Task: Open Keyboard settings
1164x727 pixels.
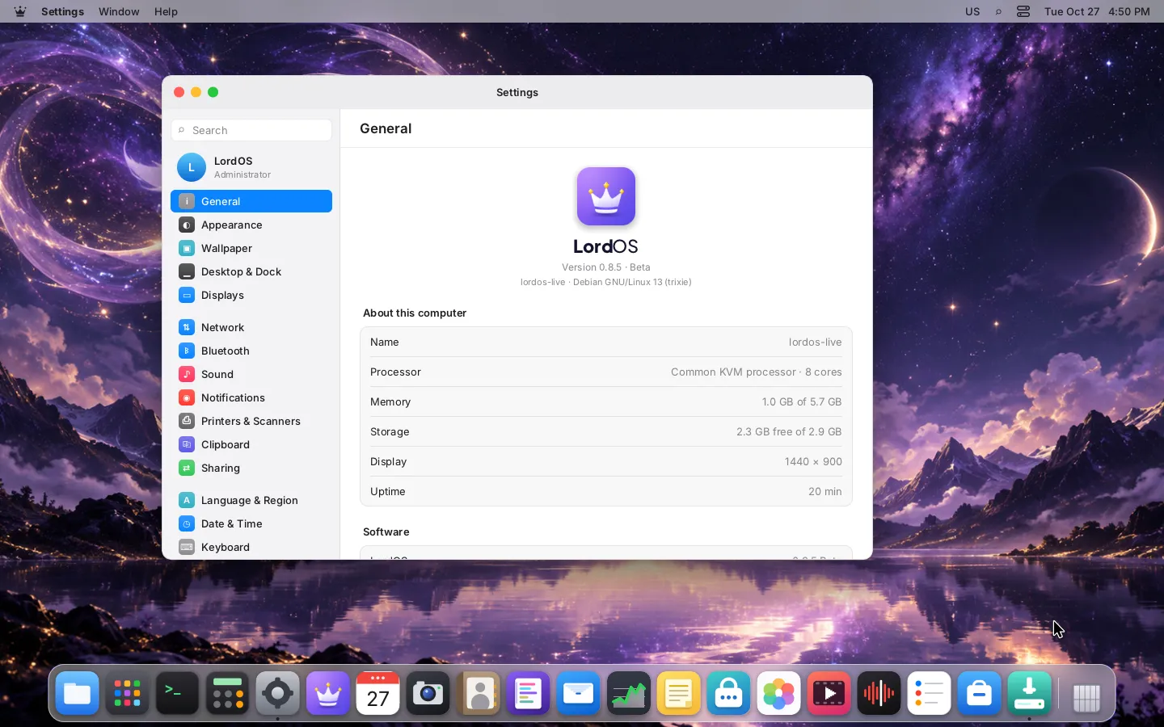Action: (251, 547)
